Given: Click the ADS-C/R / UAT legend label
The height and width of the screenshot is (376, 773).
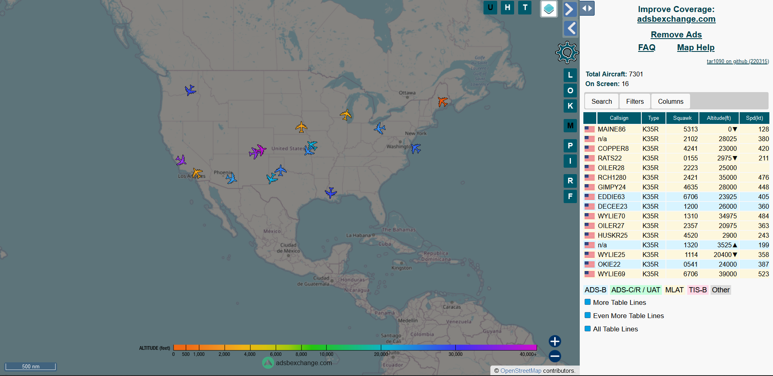Looking at the screenshot, I should [635, 290].
